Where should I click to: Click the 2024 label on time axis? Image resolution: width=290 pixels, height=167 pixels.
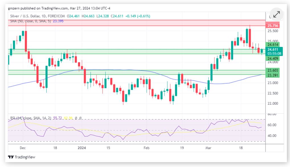pyautogui.click(x=82, y=148)
